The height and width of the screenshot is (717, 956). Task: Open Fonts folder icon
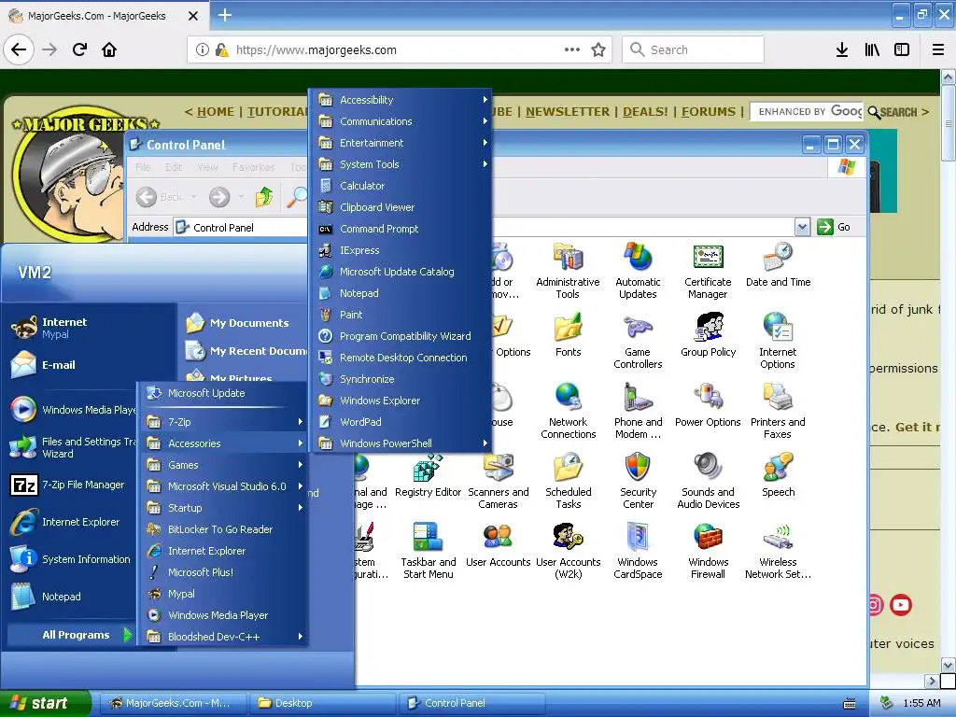pos(569,335)
